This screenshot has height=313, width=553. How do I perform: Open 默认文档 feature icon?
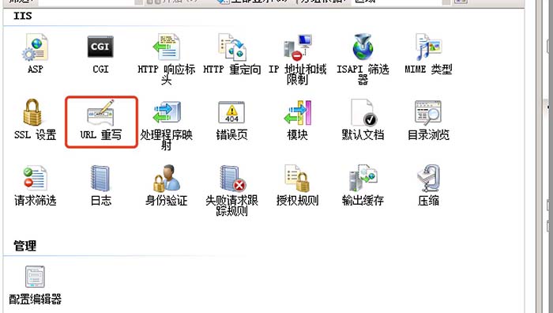(x=363, y=112)
